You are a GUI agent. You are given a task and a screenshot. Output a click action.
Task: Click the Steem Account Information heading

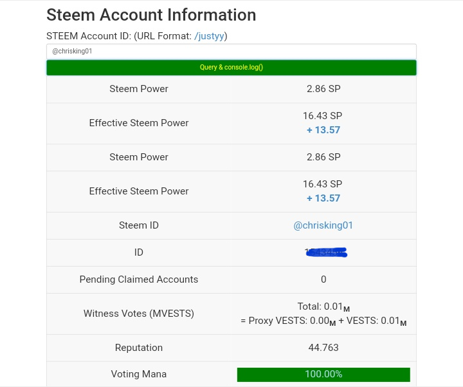click(151, 15)
